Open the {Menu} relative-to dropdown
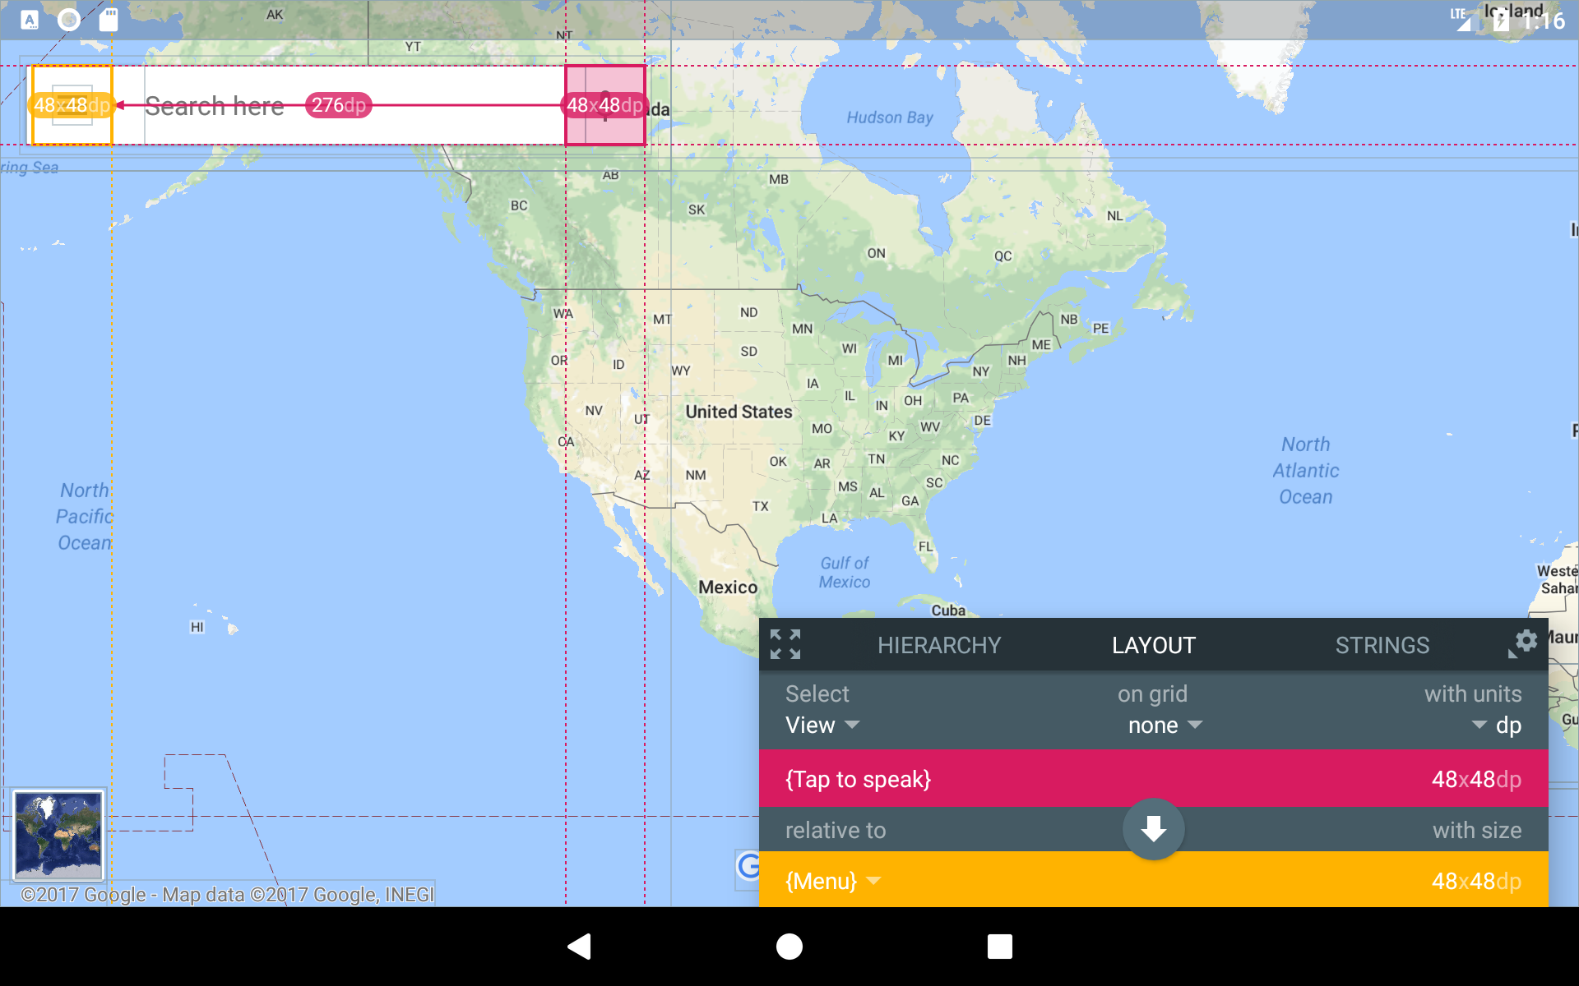The image size is (1579, 986). click(833, 881)
